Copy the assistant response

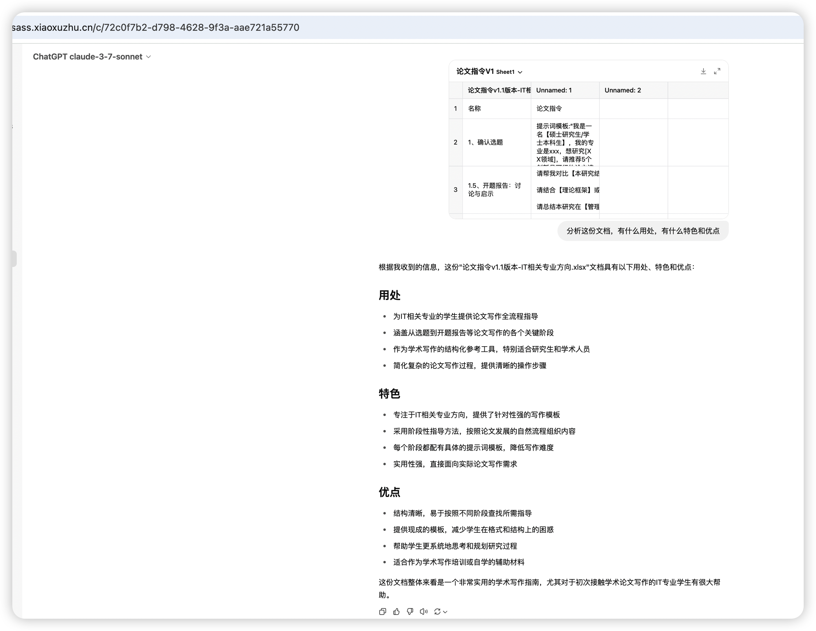(x=382, y=612)
